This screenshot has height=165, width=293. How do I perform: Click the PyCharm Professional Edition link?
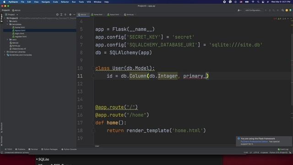pos(255,142)
